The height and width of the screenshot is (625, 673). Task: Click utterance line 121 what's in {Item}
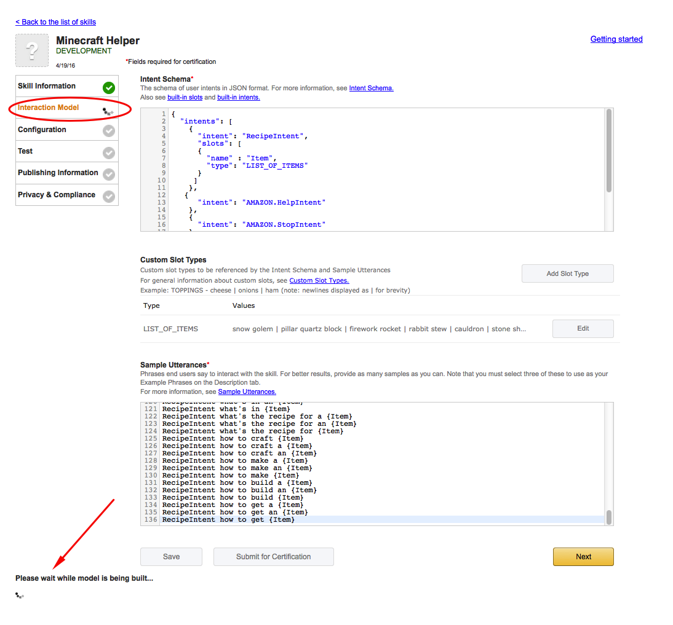pos(226,409)
